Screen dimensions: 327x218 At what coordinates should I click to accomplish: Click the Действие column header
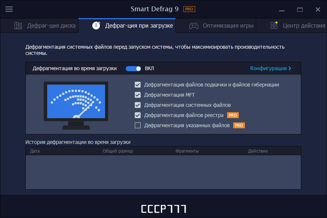[x=258, y=151]
